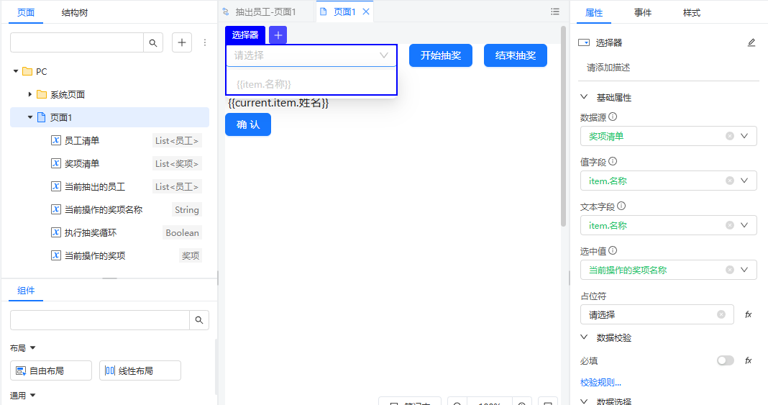Click the pencil edit icon beside 选择器
This screenshot has width=768, height=405.
[751, 42]
